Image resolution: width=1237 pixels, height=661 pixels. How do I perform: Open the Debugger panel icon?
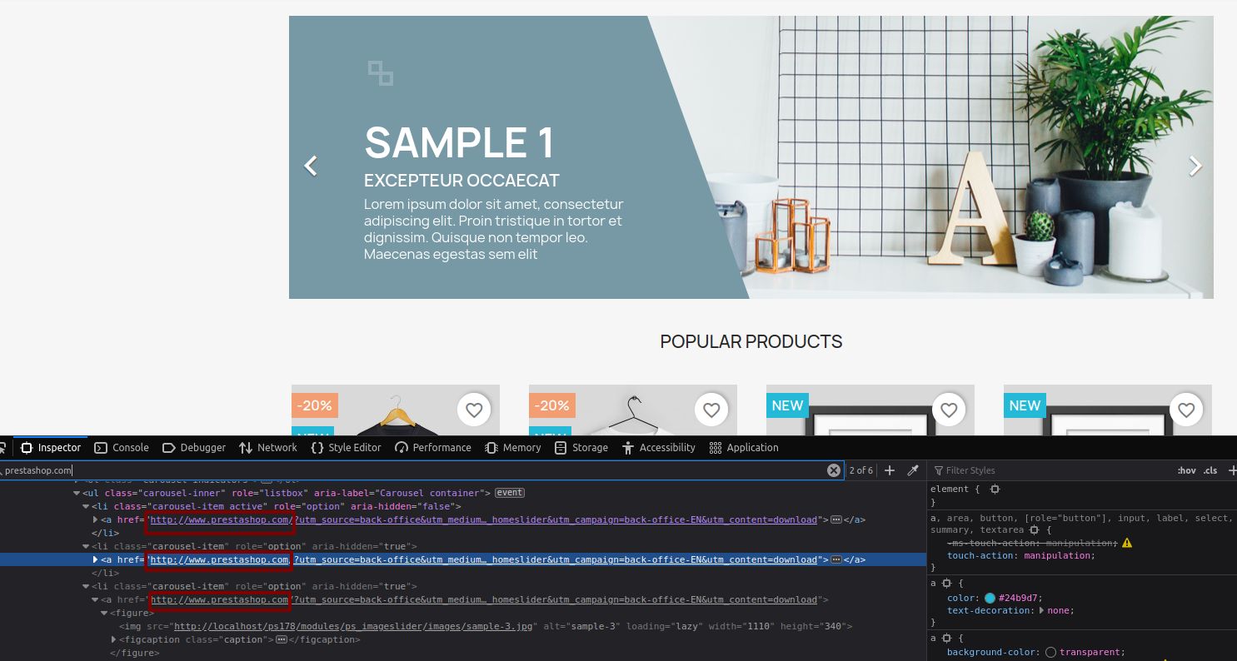point(170,447)
